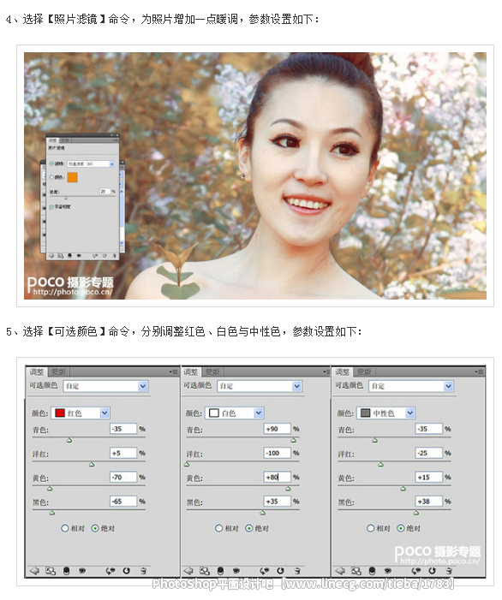Click density value field in Photo Filter panel
Image resolution: width=502 pixels, height=600 pixels.
tap(105, 191)
